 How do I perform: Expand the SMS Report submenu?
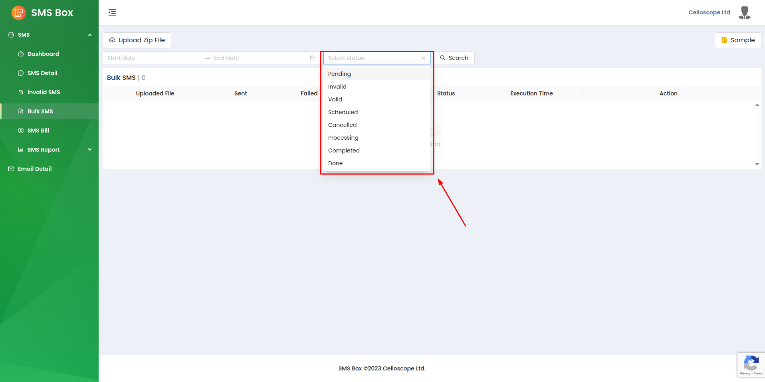pyautogui.click(x=89, y=150)
